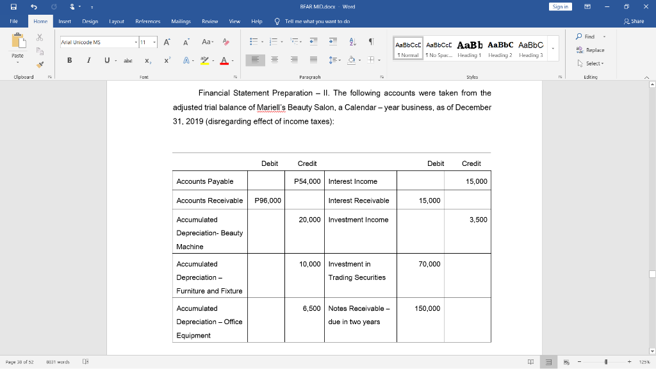Toggle strikethrough on text
Screen dimensions: 656x369
point(128,60)
